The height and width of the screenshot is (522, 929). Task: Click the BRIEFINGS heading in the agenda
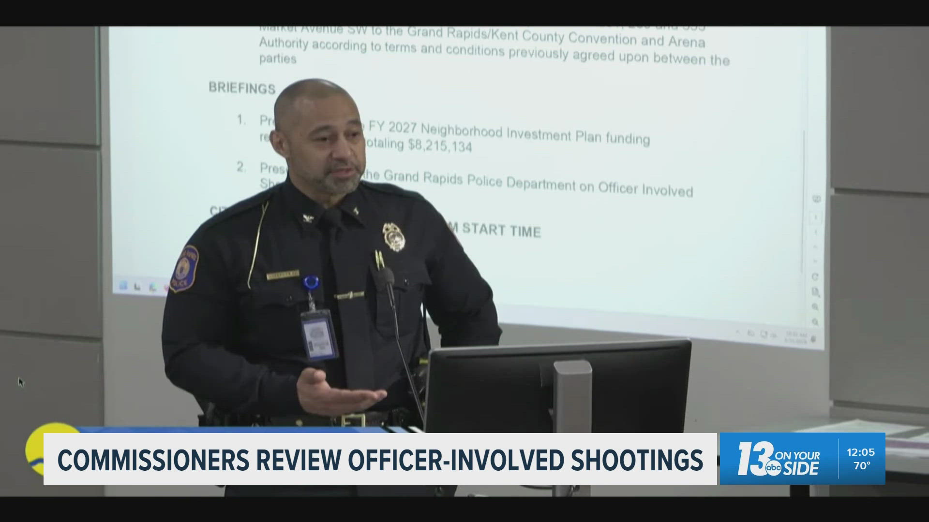click(242, 88)
